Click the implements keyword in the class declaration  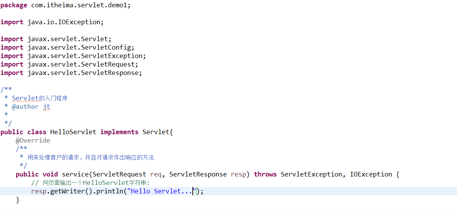[119, 132]
